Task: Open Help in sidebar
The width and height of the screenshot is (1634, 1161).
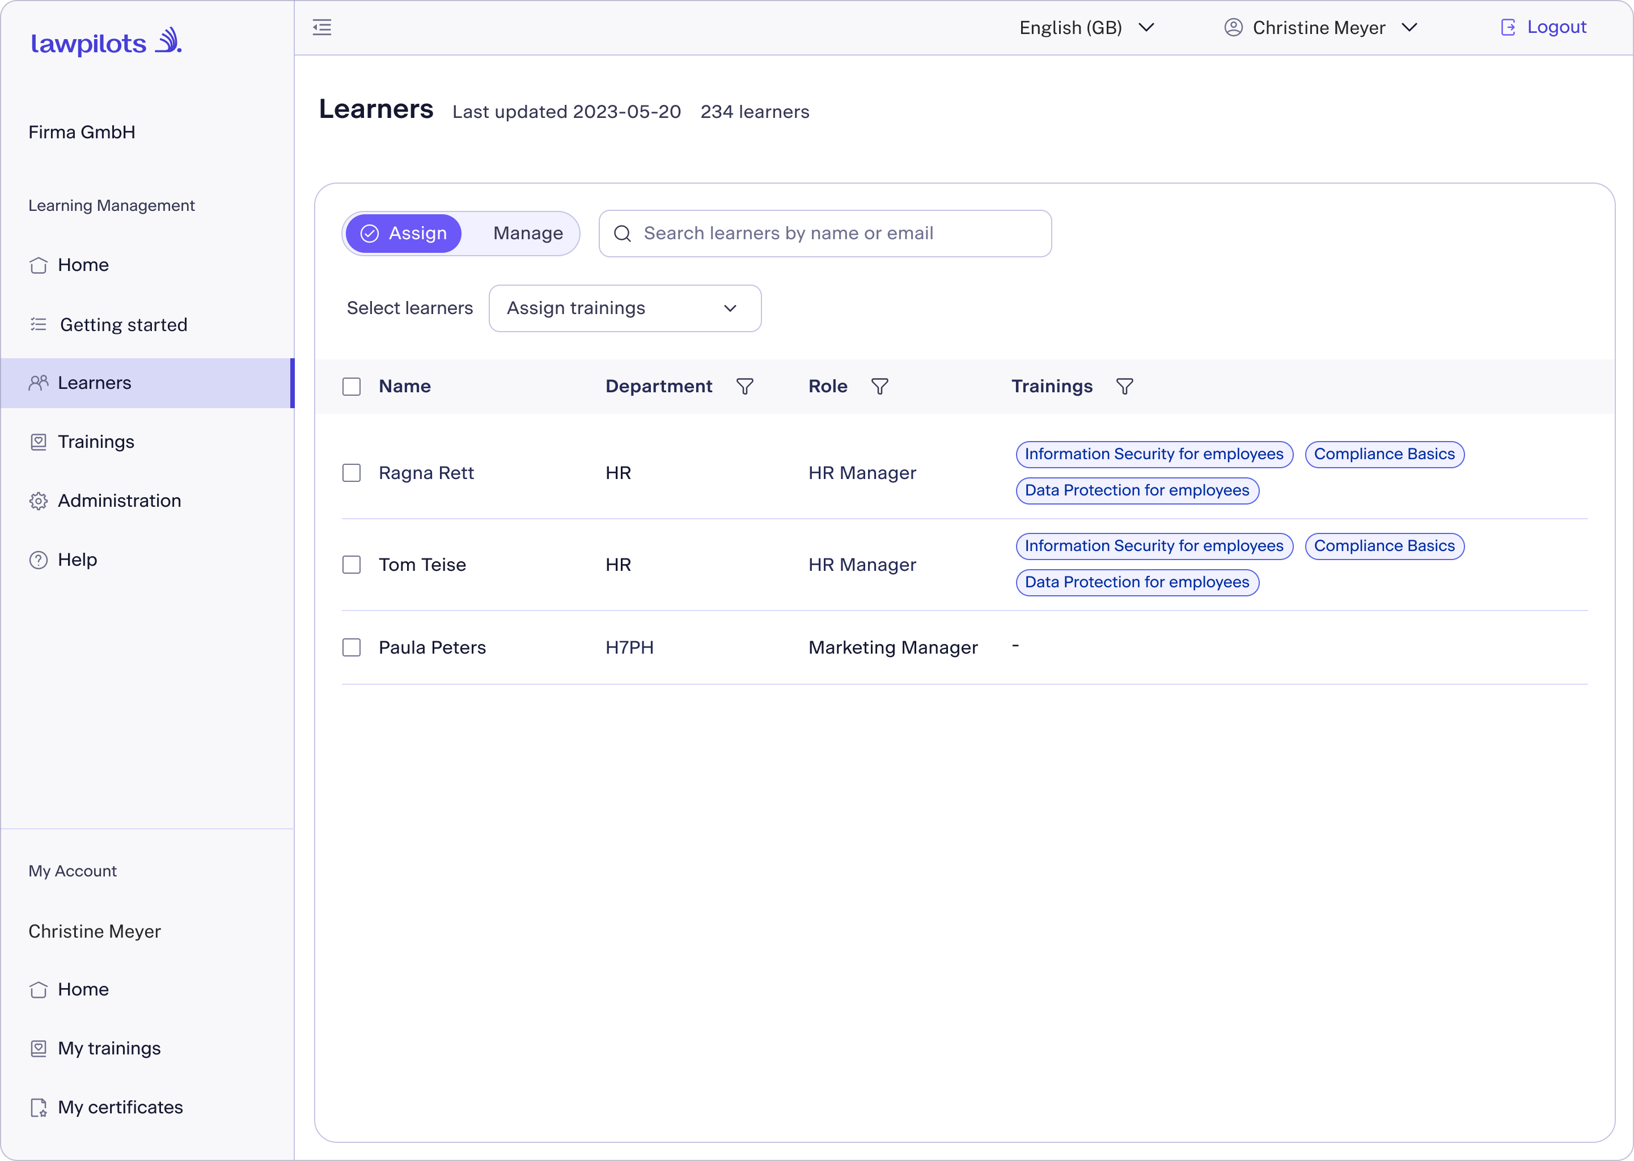Action: point(146,560)
